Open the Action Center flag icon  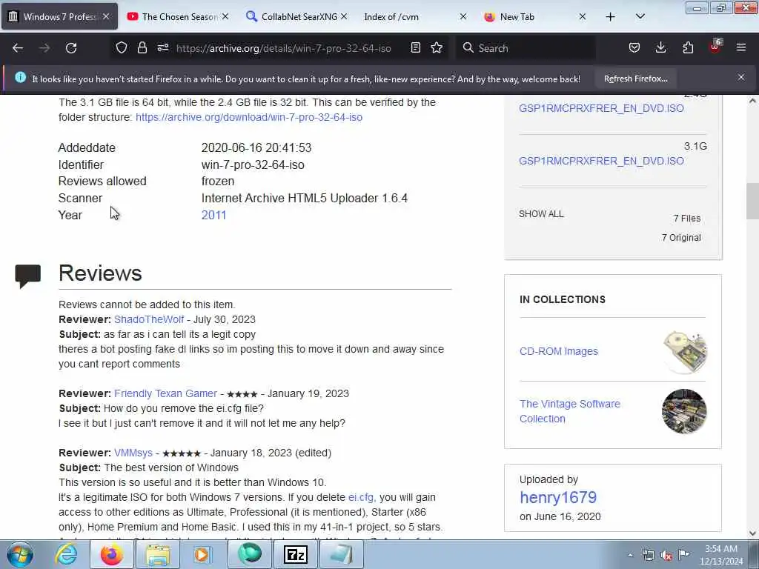point(684,555)
